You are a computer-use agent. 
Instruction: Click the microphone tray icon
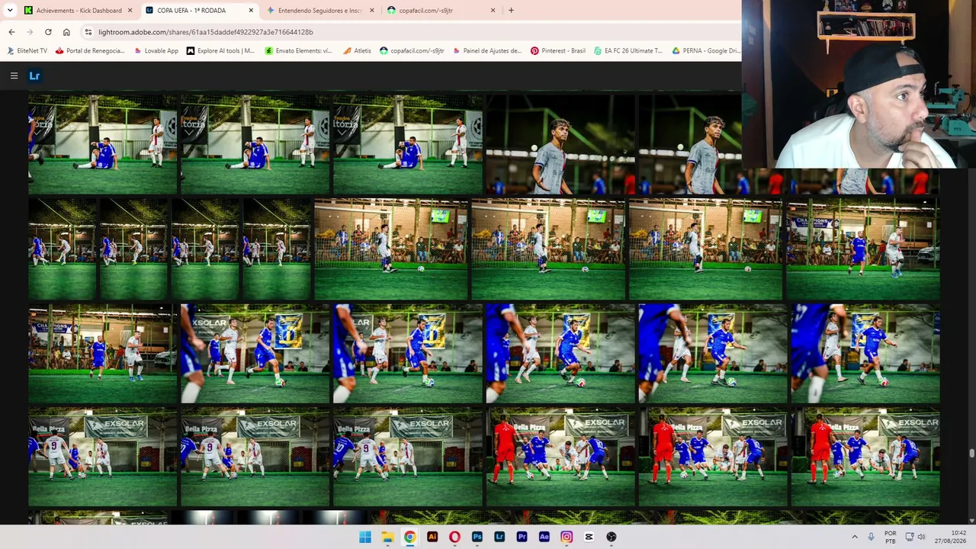[x=871, y=537]
